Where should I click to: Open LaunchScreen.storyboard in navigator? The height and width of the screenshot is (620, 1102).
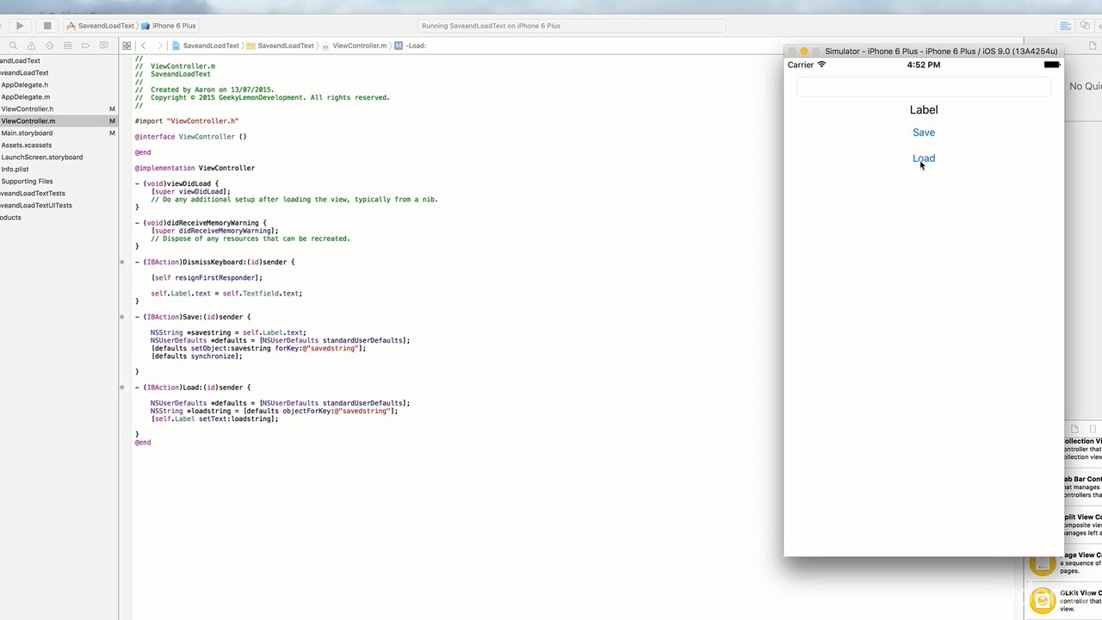tap(41, 158)
